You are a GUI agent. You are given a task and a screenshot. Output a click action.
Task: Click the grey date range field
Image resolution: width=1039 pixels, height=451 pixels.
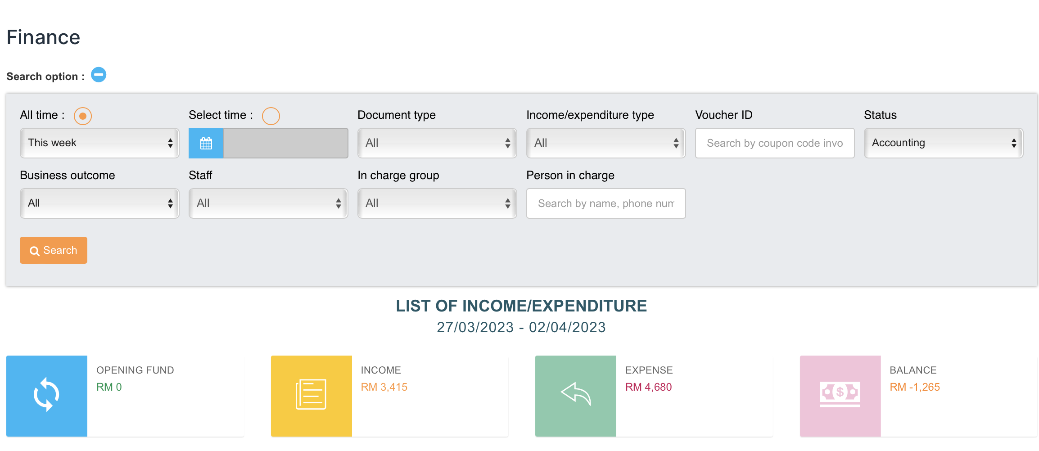click(x=285, y=143)
